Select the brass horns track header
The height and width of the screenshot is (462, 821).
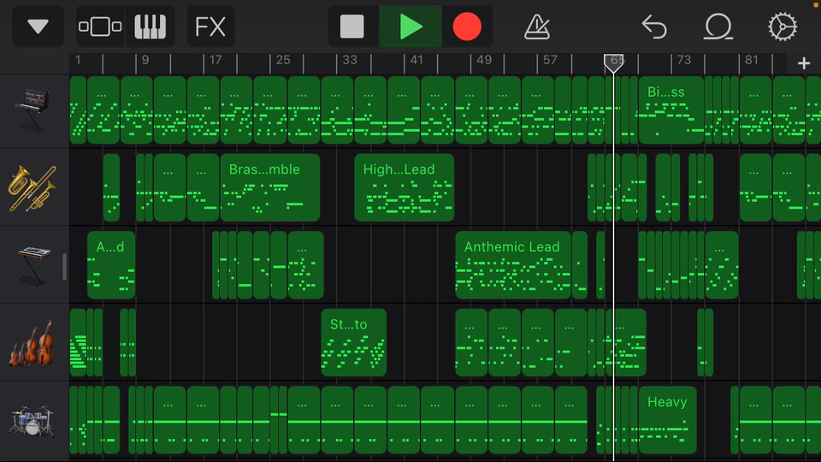[x=32, y=188]
